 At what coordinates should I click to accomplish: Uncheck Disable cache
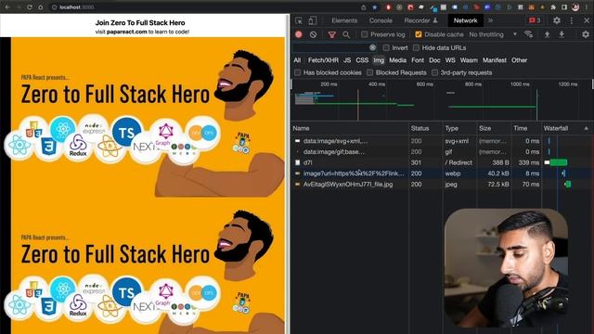419,34
